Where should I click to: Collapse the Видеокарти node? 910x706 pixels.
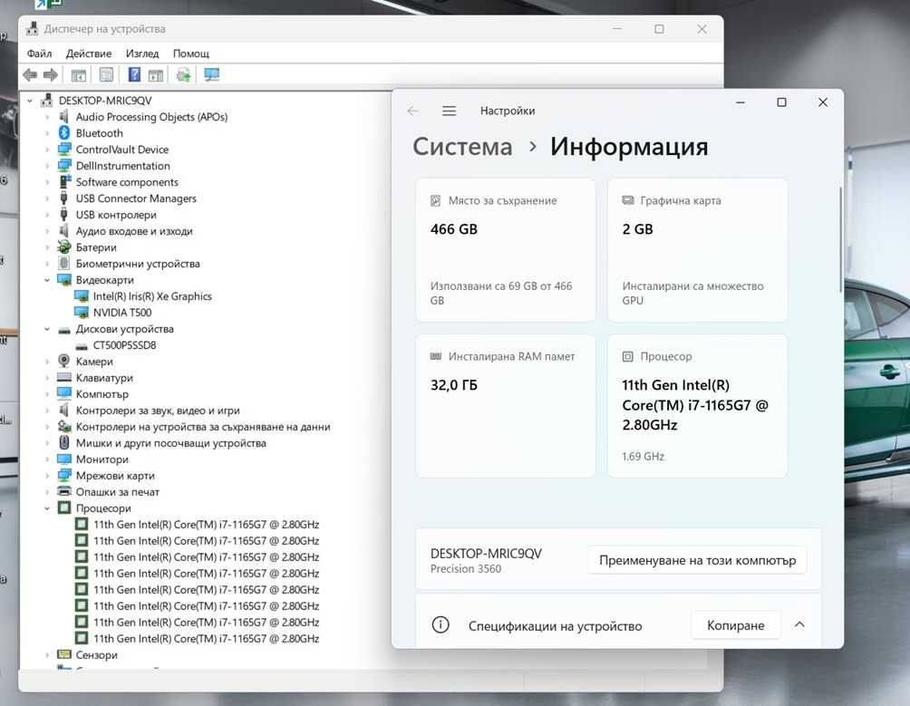pos(47,280)
